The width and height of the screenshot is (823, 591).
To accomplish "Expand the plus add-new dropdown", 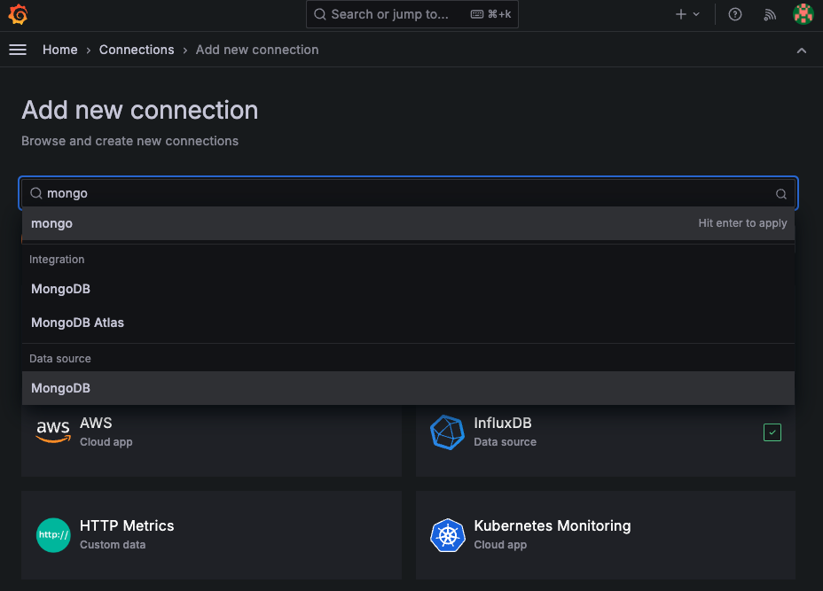I will click(687, 15).
